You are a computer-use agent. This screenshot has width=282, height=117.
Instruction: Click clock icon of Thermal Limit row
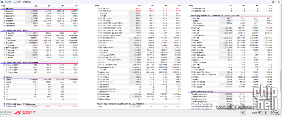coord(98,84)
